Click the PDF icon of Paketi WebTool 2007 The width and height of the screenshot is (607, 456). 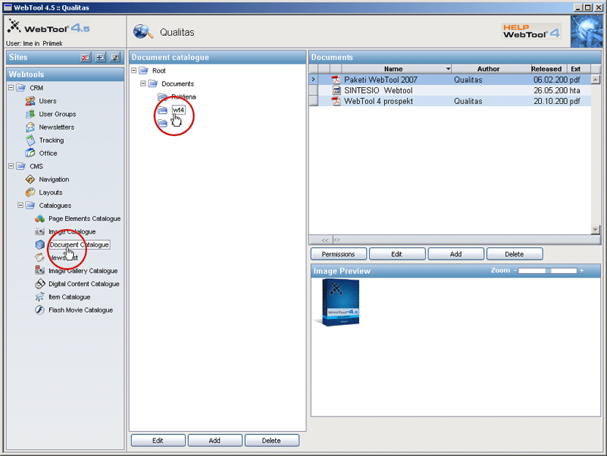click(x=336, y=80)
